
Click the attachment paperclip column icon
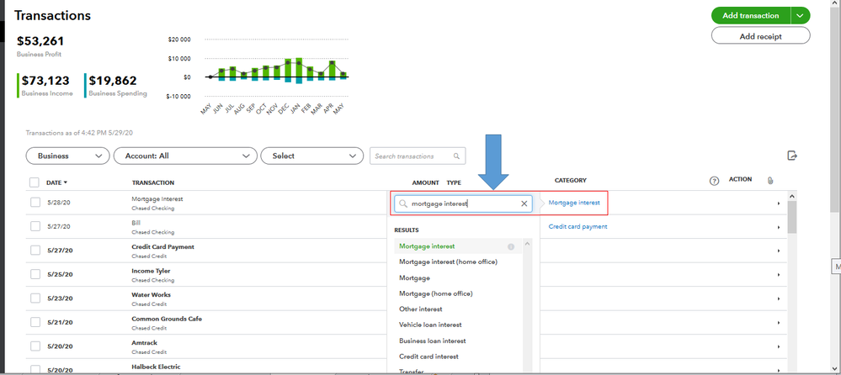pyautogui.click(x=770, y=181)
